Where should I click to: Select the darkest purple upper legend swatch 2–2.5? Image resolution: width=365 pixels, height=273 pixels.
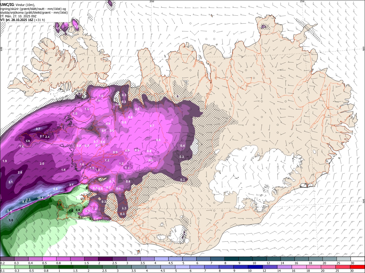105,259
